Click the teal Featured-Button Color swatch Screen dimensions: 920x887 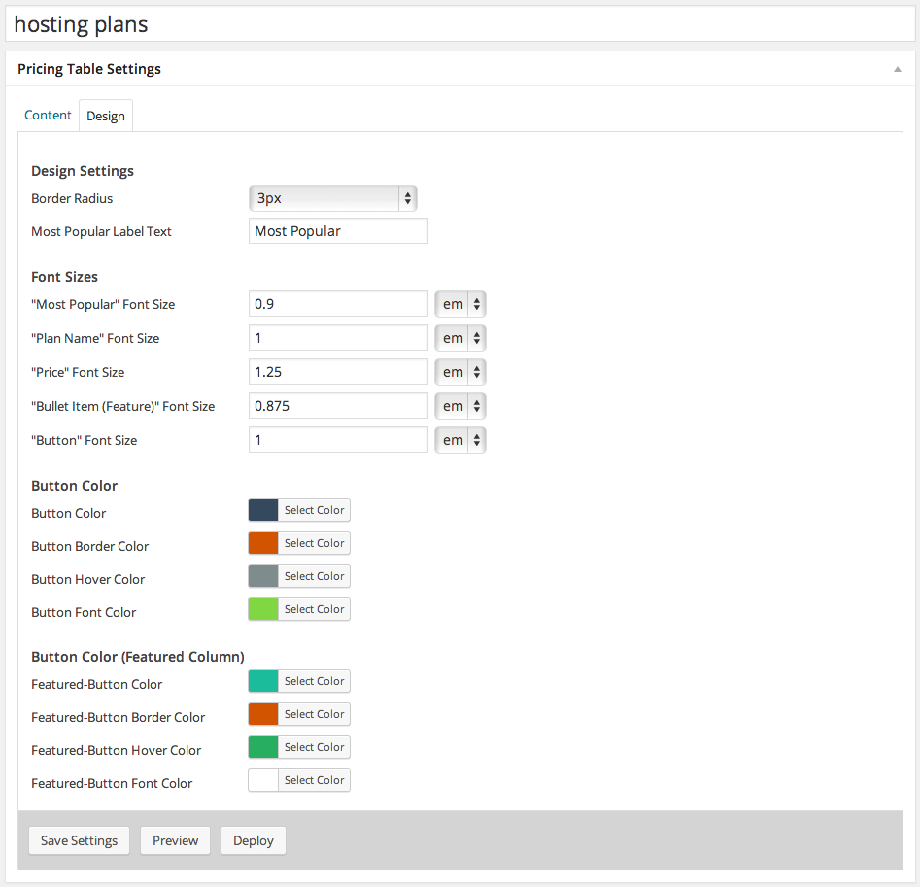[x=263, y=681]
